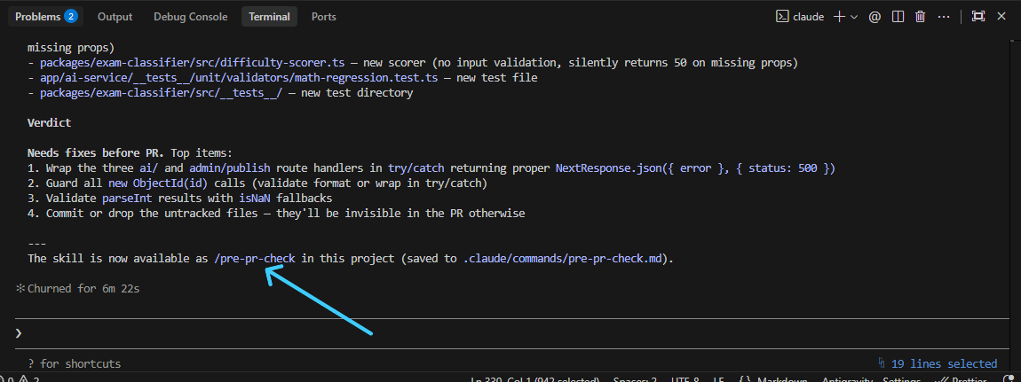The width and height of the screenshot is (1021, 382).
Task: Click the NextResponse.json code snippet
Action: click(x=695, y=168)
